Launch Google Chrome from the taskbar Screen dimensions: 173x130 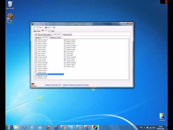[x=64, y=127]
